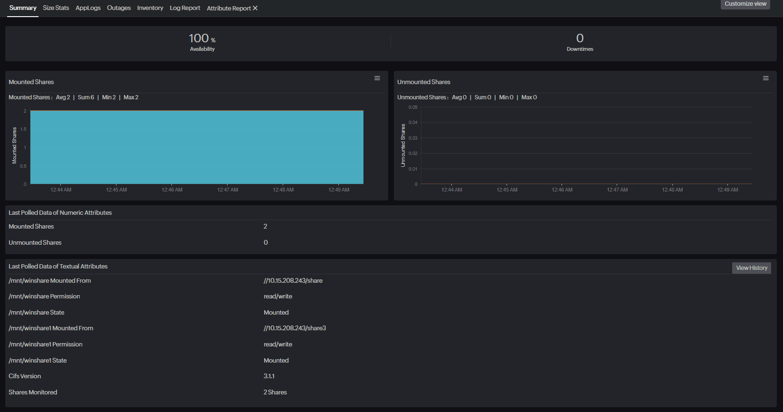The width and height of the screenshot is (783, 412).
Task: Click the Mounted Shares Avg 2 statistic
Action: coord(63,97)
